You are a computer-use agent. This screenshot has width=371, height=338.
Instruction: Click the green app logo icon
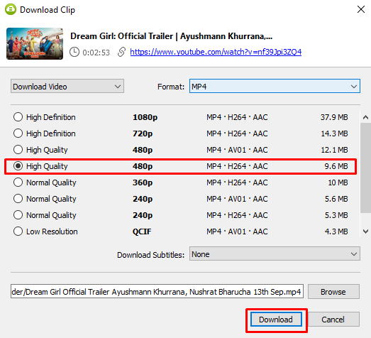click(x=11, y=9)
